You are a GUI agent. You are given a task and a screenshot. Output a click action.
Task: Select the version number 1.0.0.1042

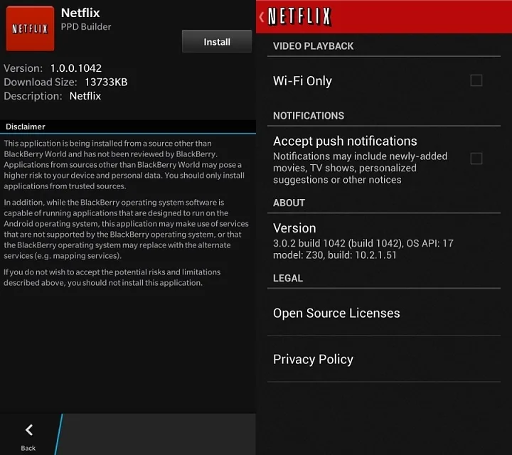76,68
